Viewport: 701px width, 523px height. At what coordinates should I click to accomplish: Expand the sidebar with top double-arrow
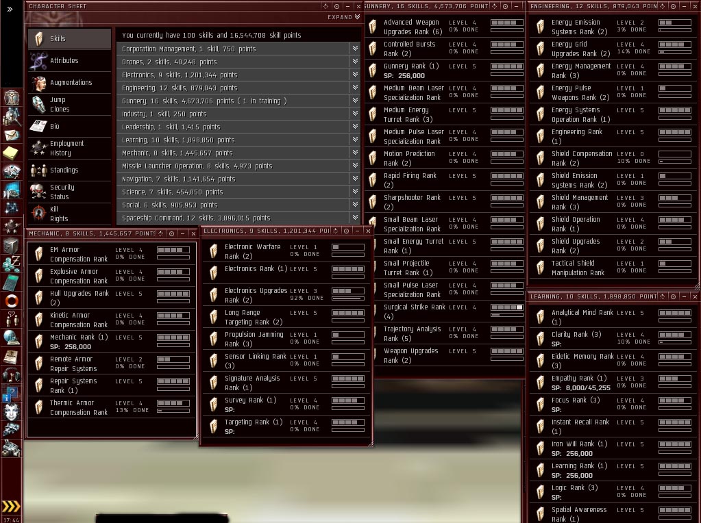pos(10,8)
